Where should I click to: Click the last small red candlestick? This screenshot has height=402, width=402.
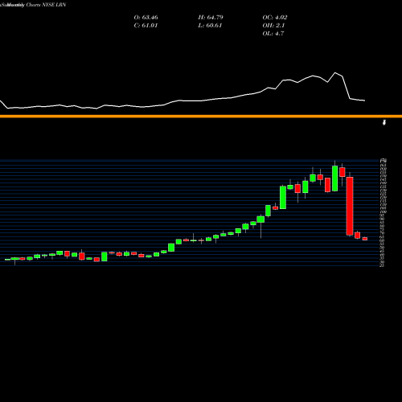point(365,239)
